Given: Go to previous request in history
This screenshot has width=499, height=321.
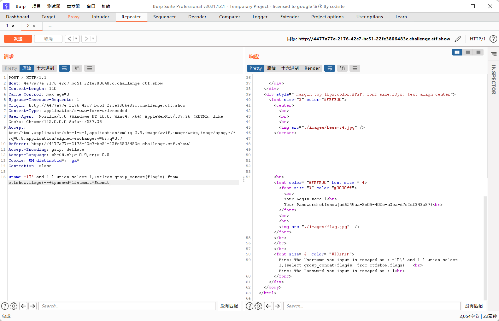Looking at the screenshot, I should coord(69,39).
